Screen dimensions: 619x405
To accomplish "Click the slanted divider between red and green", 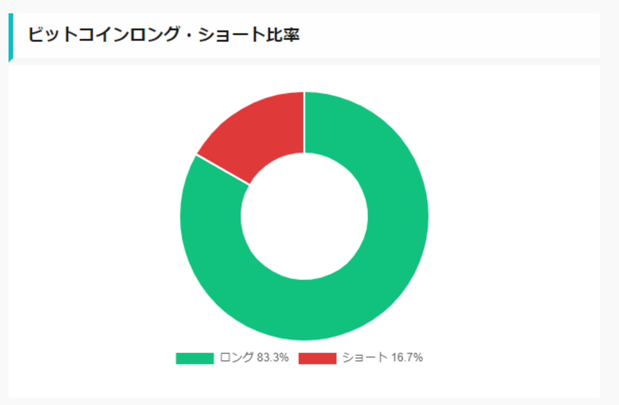I will click(223, 169).
